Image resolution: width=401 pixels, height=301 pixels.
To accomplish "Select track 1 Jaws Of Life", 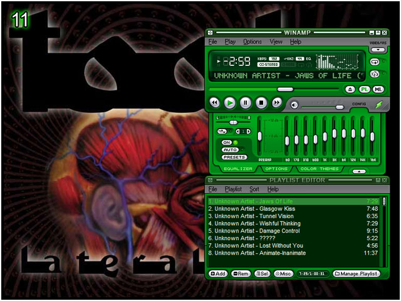I will [x=293, y=201].
